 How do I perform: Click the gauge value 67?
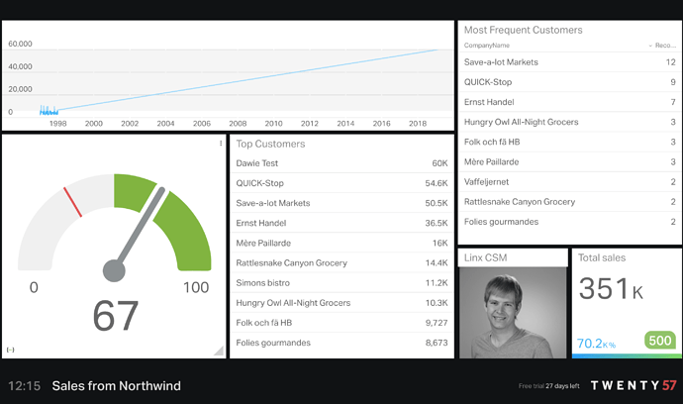[116, 316]
